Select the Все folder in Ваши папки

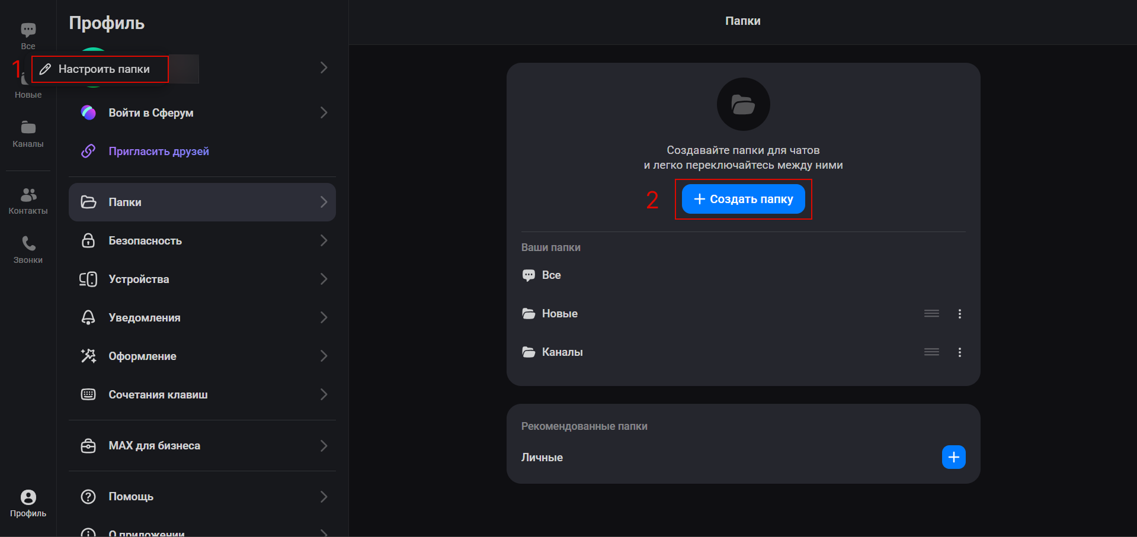[x=550, y=275]
